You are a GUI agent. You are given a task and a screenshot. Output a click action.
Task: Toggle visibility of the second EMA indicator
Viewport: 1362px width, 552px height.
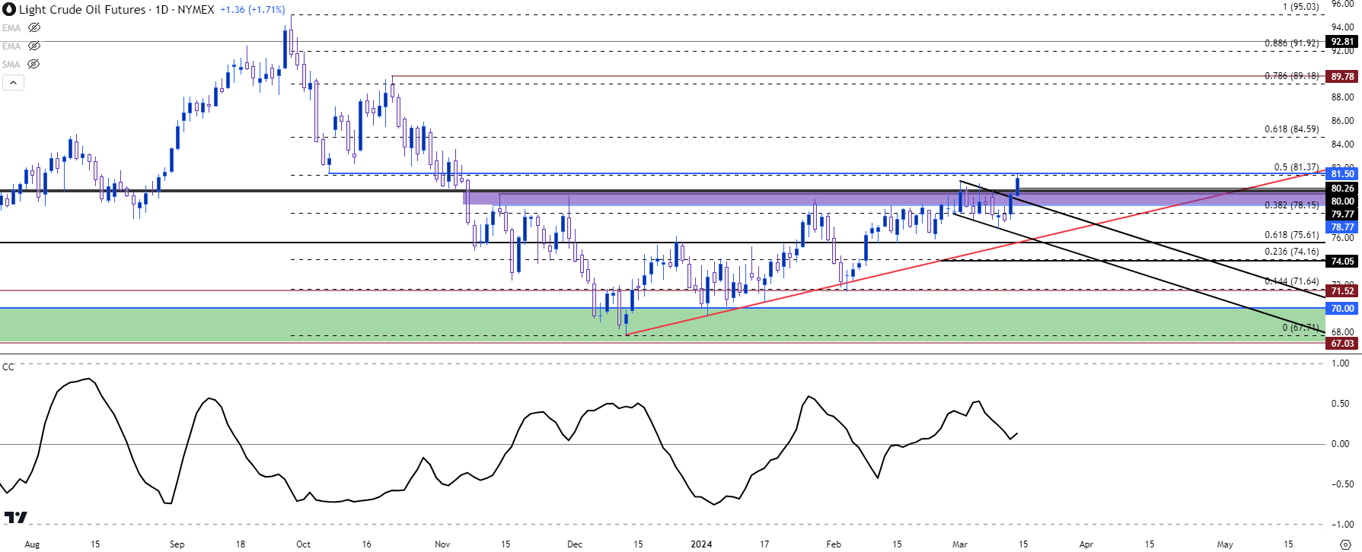coord(34,46)
